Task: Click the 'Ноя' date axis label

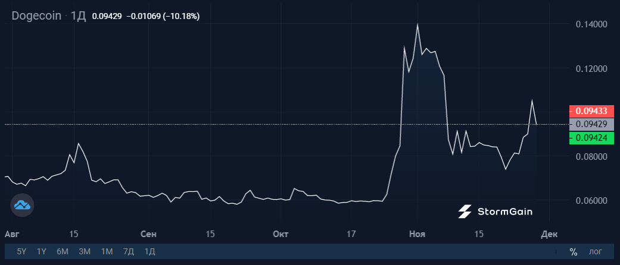Action: pyautogui.click(x=417, y=234)
